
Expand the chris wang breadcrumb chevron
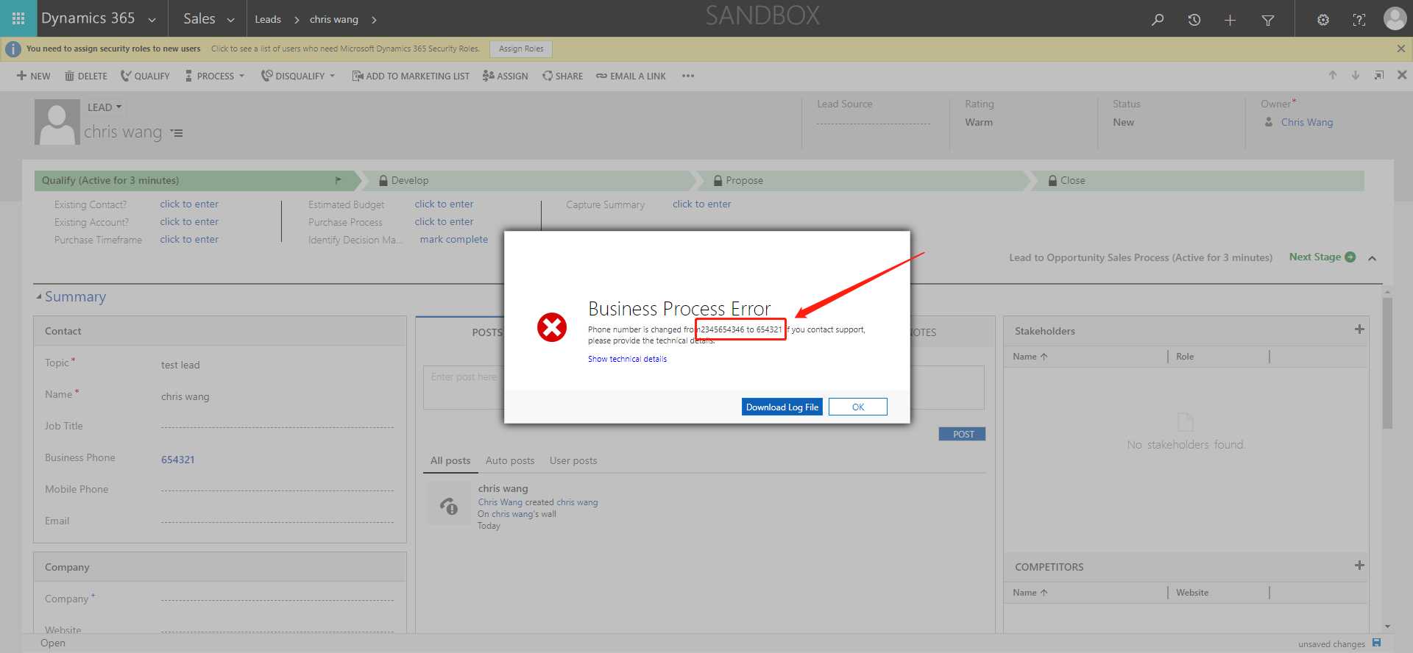374,20
